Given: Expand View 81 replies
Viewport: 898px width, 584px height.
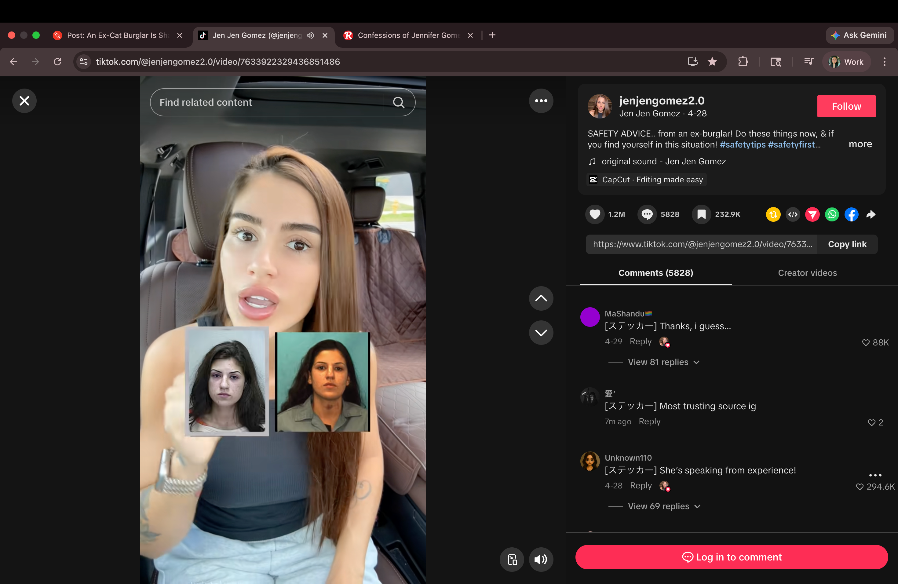Looking at the screenshot, I should pyautogui.click(x=663, y=362).
